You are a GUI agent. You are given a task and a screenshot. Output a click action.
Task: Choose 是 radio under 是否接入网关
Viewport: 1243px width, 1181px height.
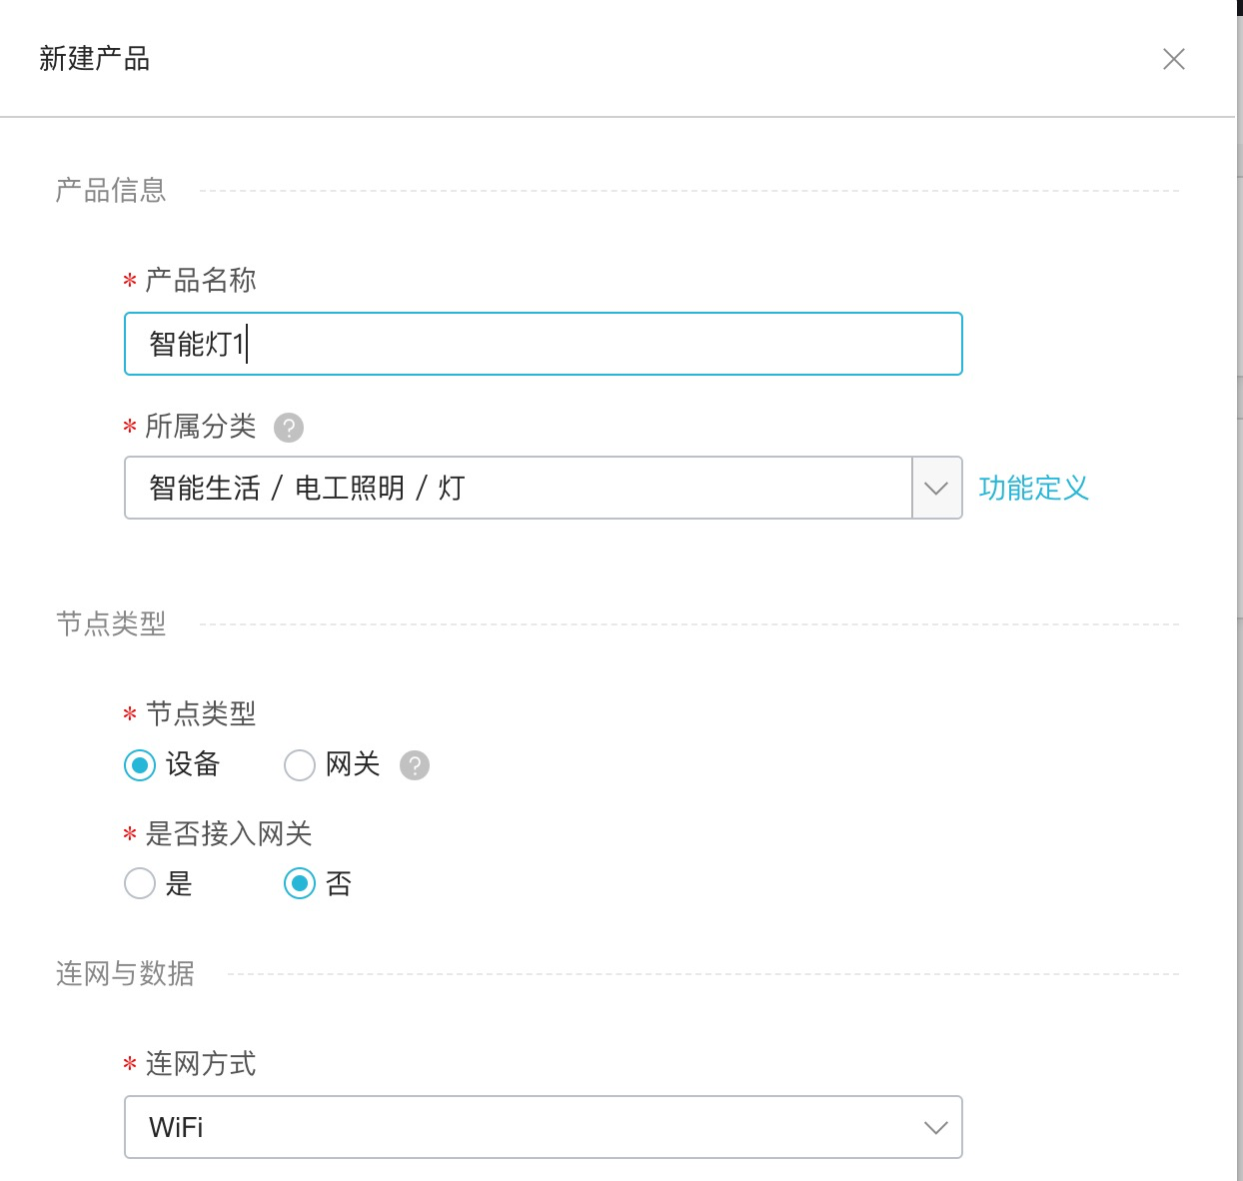click(140, 883)
